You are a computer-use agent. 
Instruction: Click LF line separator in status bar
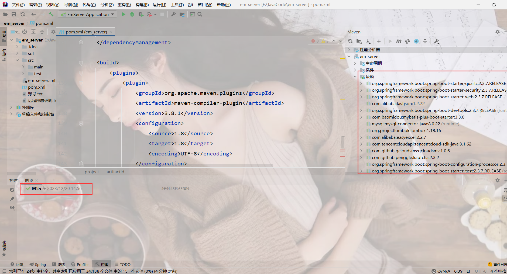tap(469, 271)
